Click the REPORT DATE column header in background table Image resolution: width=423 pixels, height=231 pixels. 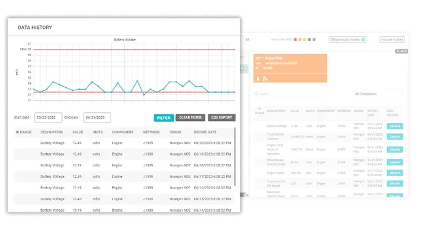[x=373, y=113]
